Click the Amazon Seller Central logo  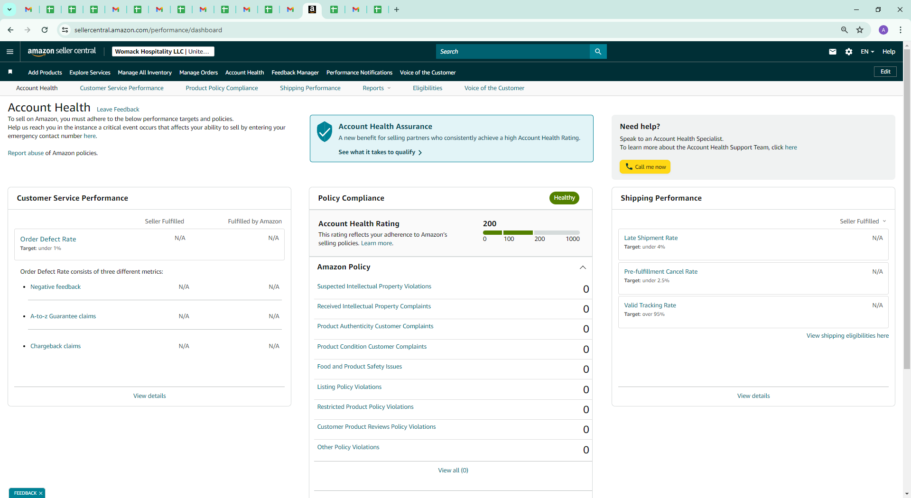click(x=62, y=51)
